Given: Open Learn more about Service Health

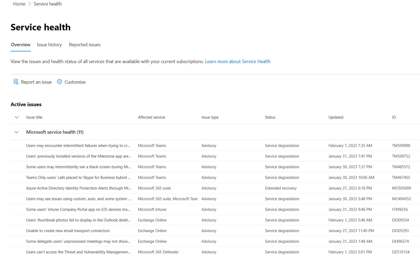Looking at the screenshot, I should pyautogui.click(x=238, y=61).
